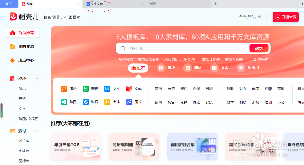
Task: Open the 年会PPT quick search link
Action: pos(190,59)
